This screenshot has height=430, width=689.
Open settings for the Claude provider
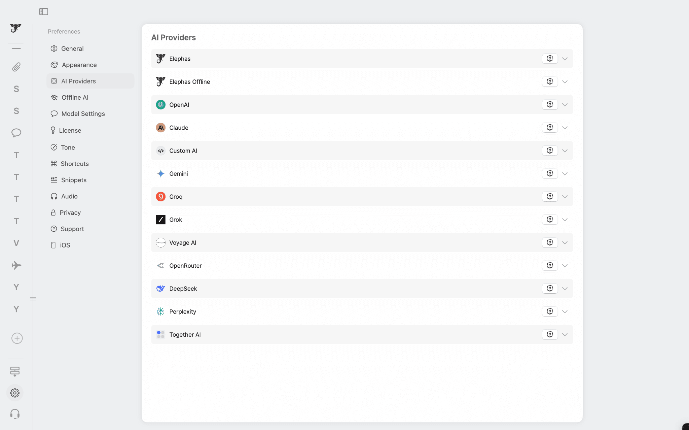coord(550,127)
